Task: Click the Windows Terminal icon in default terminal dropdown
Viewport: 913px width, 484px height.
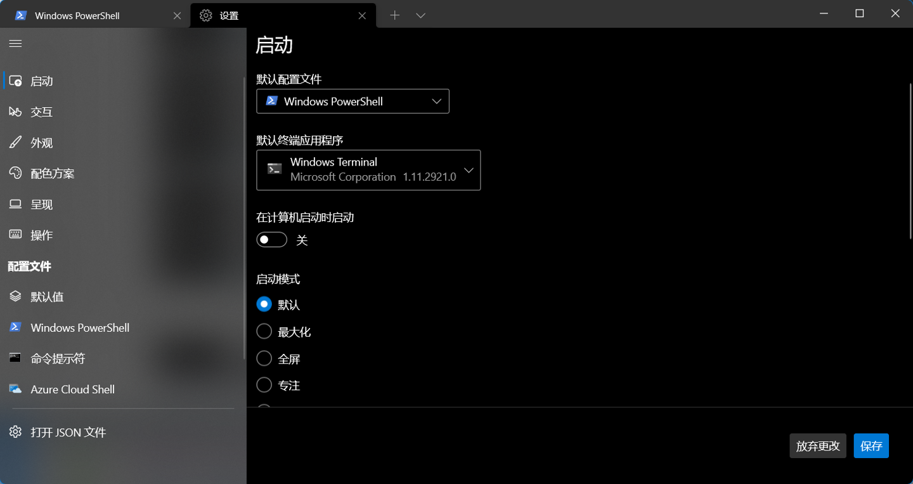Action: (x=275, y=169)
